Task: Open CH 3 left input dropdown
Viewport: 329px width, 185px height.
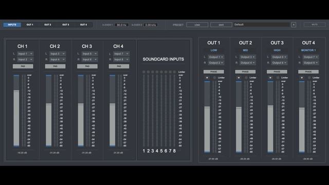Action: click(89, 53)
